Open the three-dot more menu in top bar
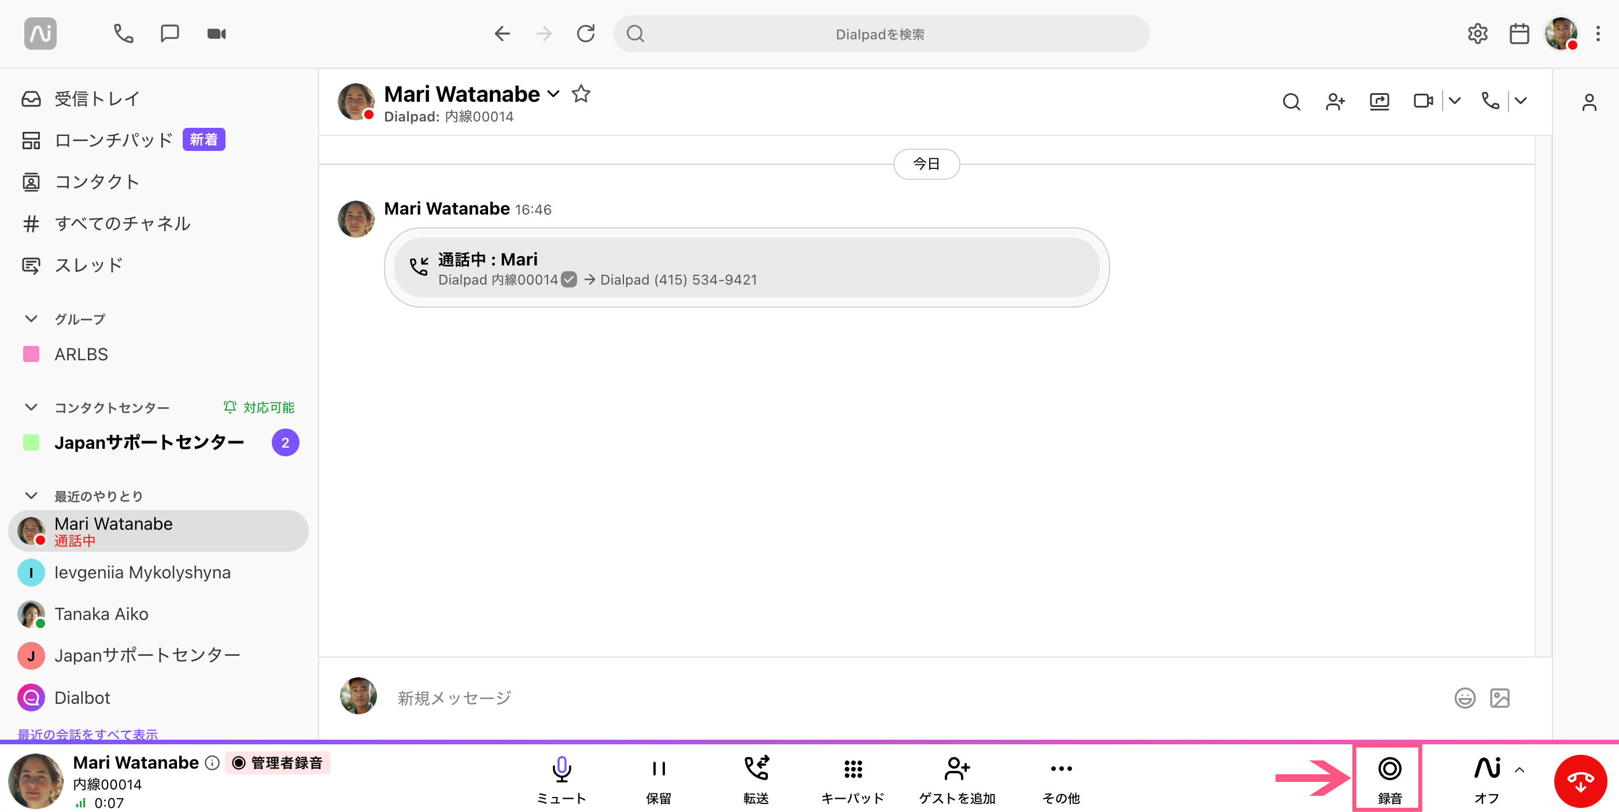1619x812 pixels. [1598, 34]
